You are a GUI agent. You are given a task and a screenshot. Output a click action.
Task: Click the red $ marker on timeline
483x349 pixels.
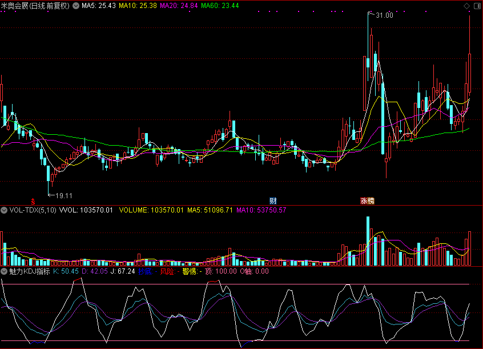point(33,201)
